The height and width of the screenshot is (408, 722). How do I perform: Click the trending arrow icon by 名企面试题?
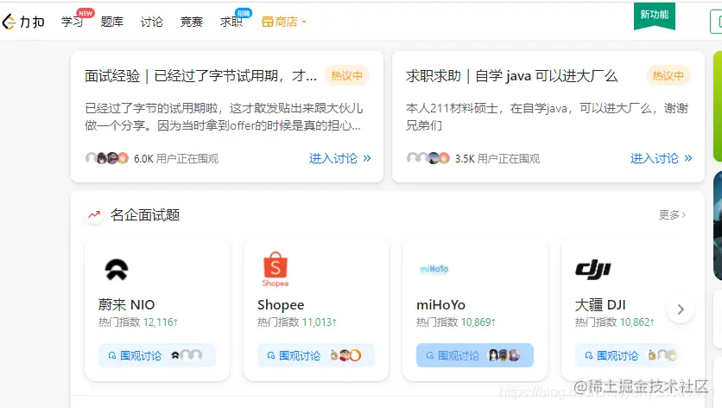[94, 215]
